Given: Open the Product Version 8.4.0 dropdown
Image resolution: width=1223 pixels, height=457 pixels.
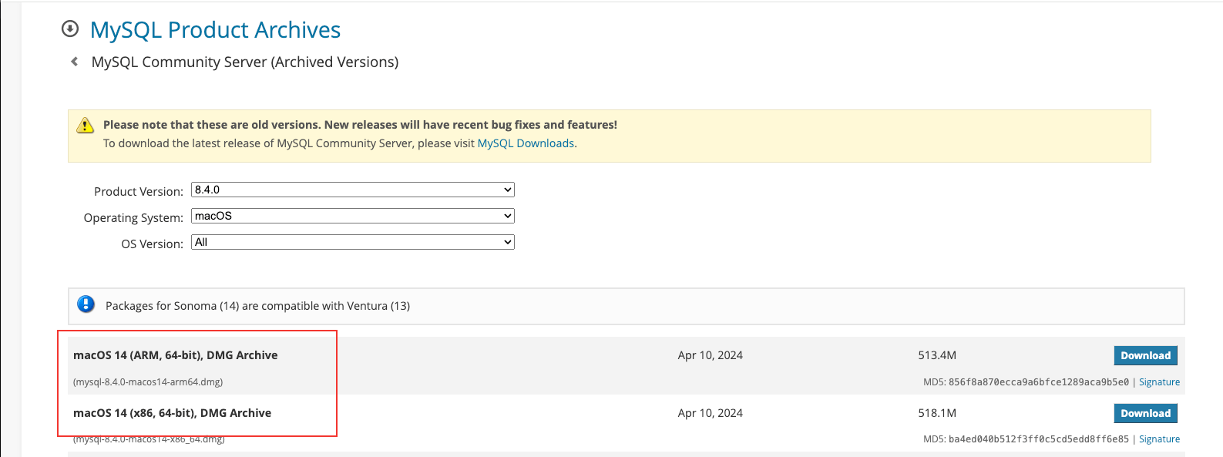Looking at the screenshot, I should (x=353, y=190).
